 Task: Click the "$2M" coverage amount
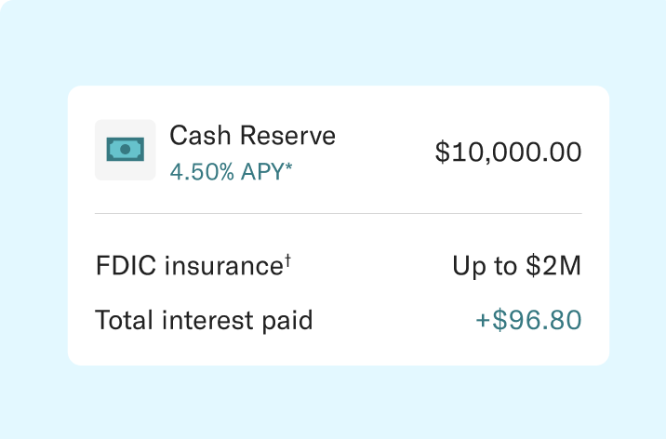tap(553, 266)
